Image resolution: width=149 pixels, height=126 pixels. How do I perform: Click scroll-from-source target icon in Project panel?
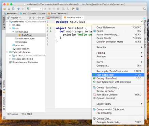pyautogui.click(x=30, y=18)
